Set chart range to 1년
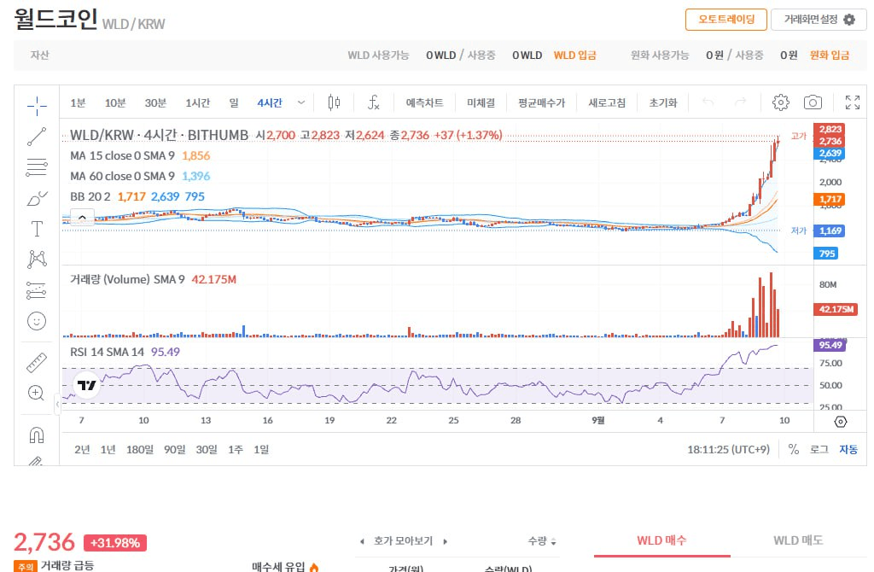The width and height of the screenshot is (874, 572). [x=108, y=449]
